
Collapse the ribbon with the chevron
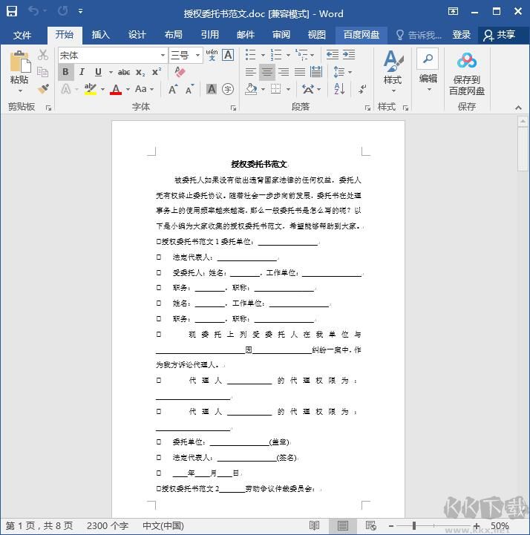[x=518, y=108]
